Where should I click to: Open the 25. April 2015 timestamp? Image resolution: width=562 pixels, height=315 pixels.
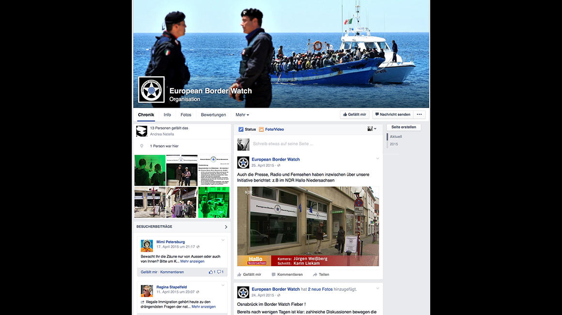[263, 166]
